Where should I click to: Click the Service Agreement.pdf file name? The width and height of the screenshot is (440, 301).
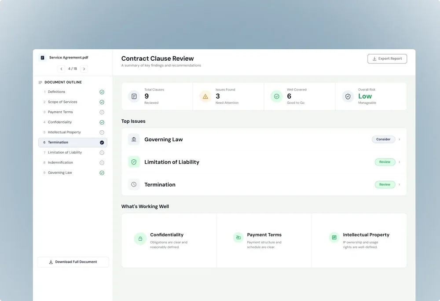tap(69, 58)
